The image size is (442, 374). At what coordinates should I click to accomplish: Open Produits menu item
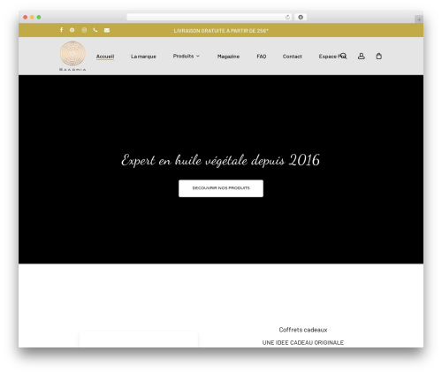pyautogui.click(x=183, y=56)
